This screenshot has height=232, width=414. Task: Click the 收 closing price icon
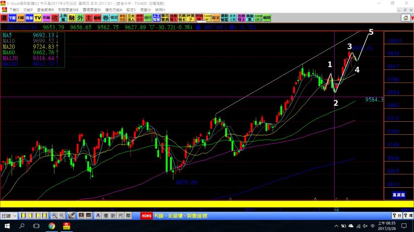coord(54,18)
